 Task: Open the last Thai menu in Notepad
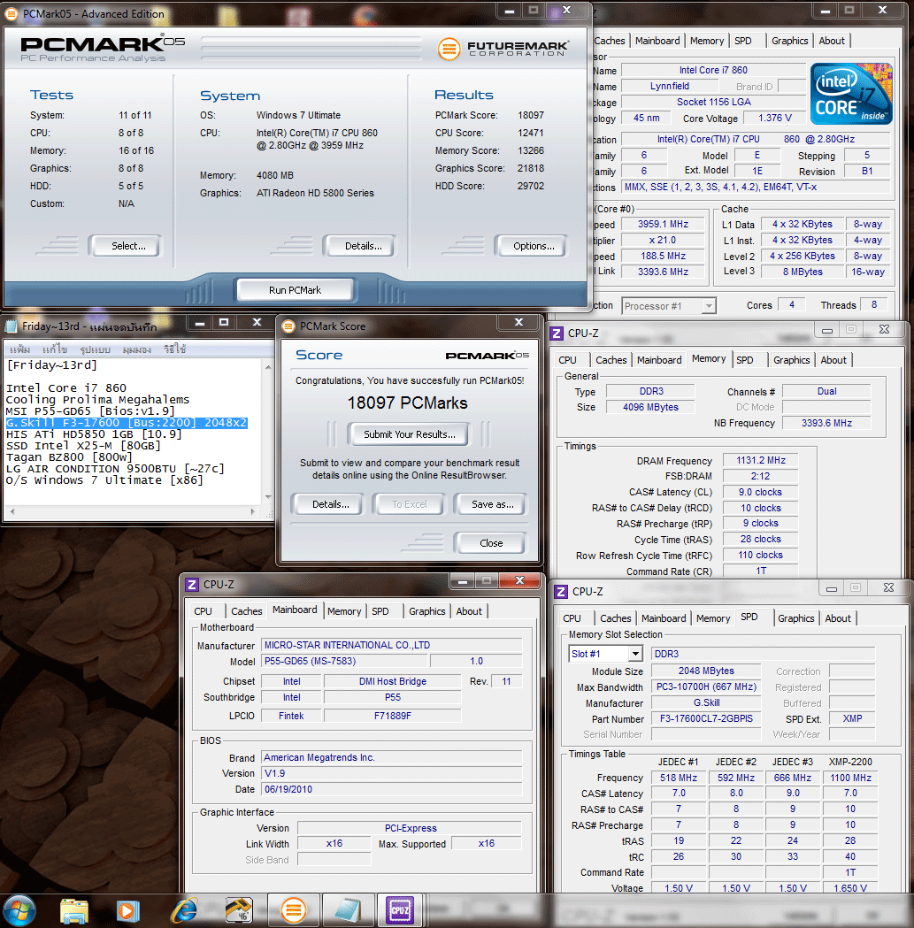175,349
